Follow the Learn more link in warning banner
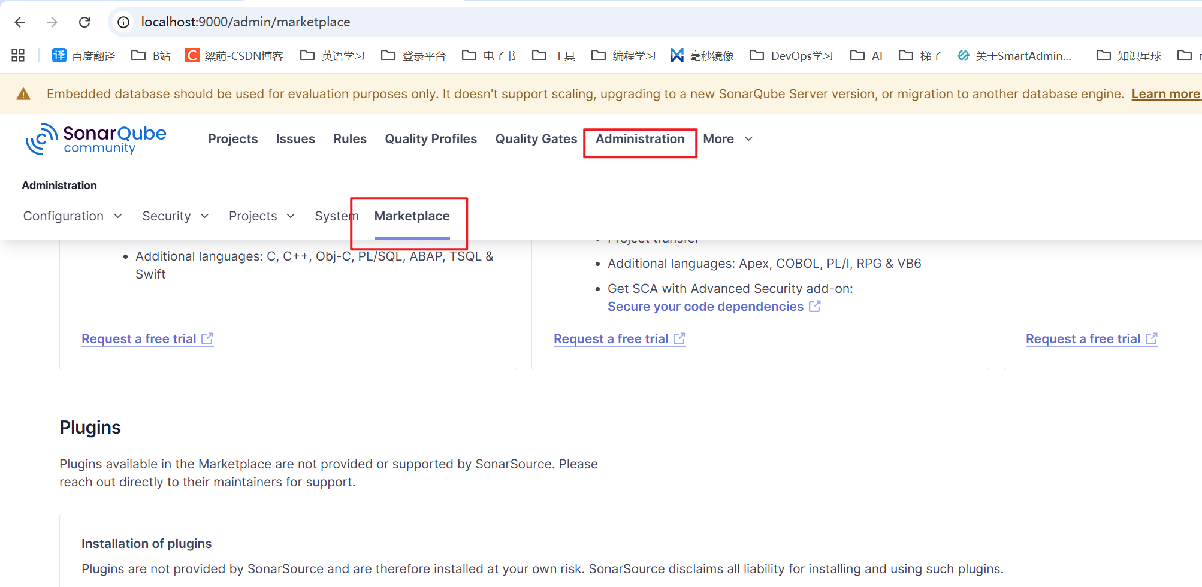 click(x=1165, y=94)
